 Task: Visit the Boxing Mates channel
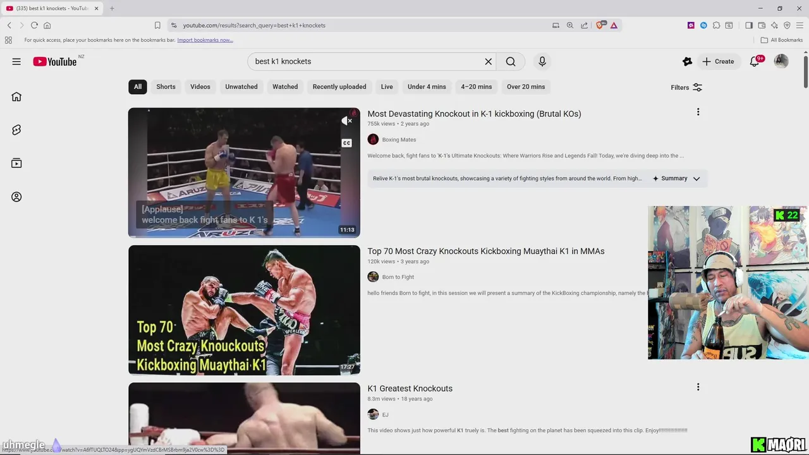(x=399, y=140)
